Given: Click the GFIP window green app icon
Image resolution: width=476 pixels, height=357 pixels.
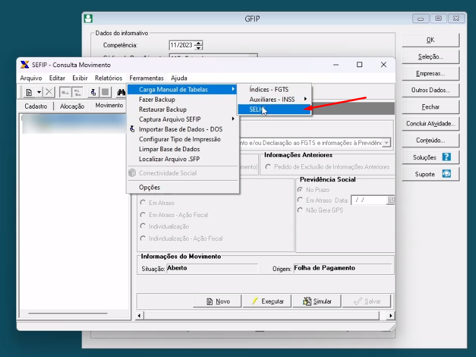Looking at the screenshot, I should coord(88,18).
